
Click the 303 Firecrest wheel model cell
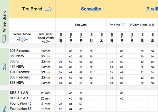coord(20,51)
